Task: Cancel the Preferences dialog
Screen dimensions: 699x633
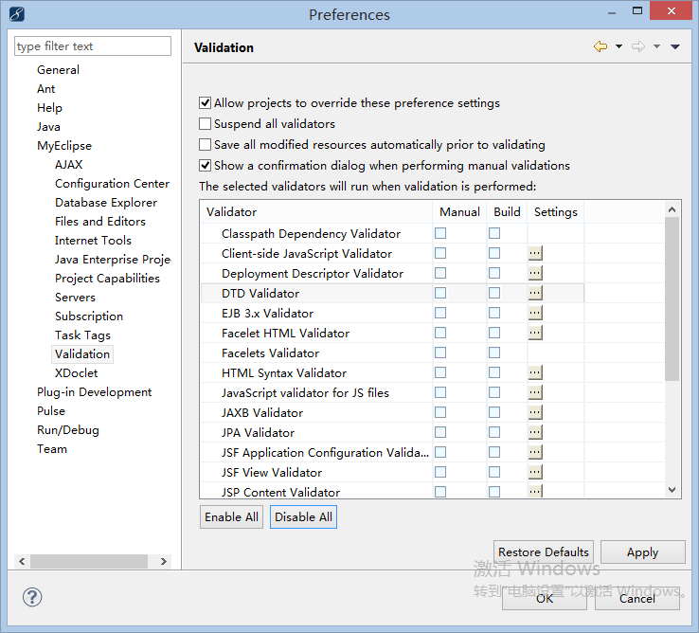Action: coord(637,598)
